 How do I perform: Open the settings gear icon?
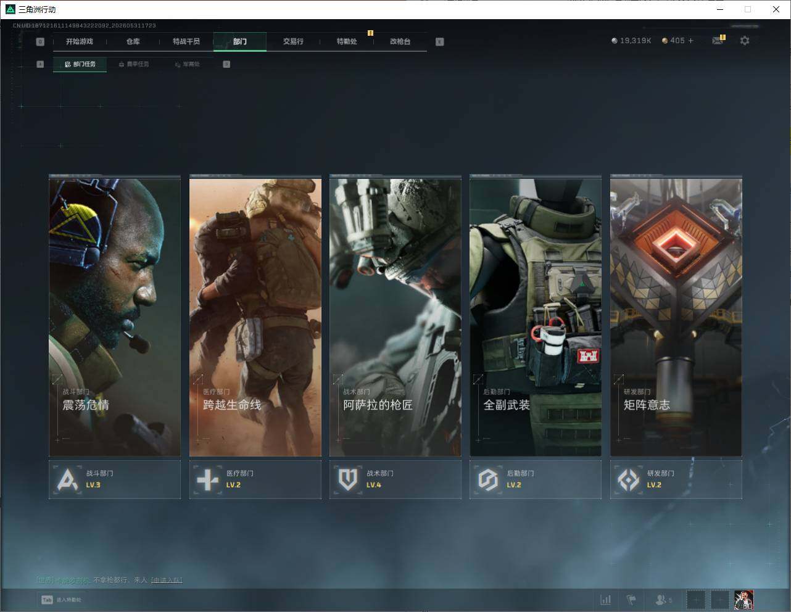point(745,41)
